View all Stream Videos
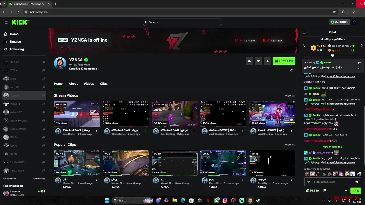 (290, 95)
